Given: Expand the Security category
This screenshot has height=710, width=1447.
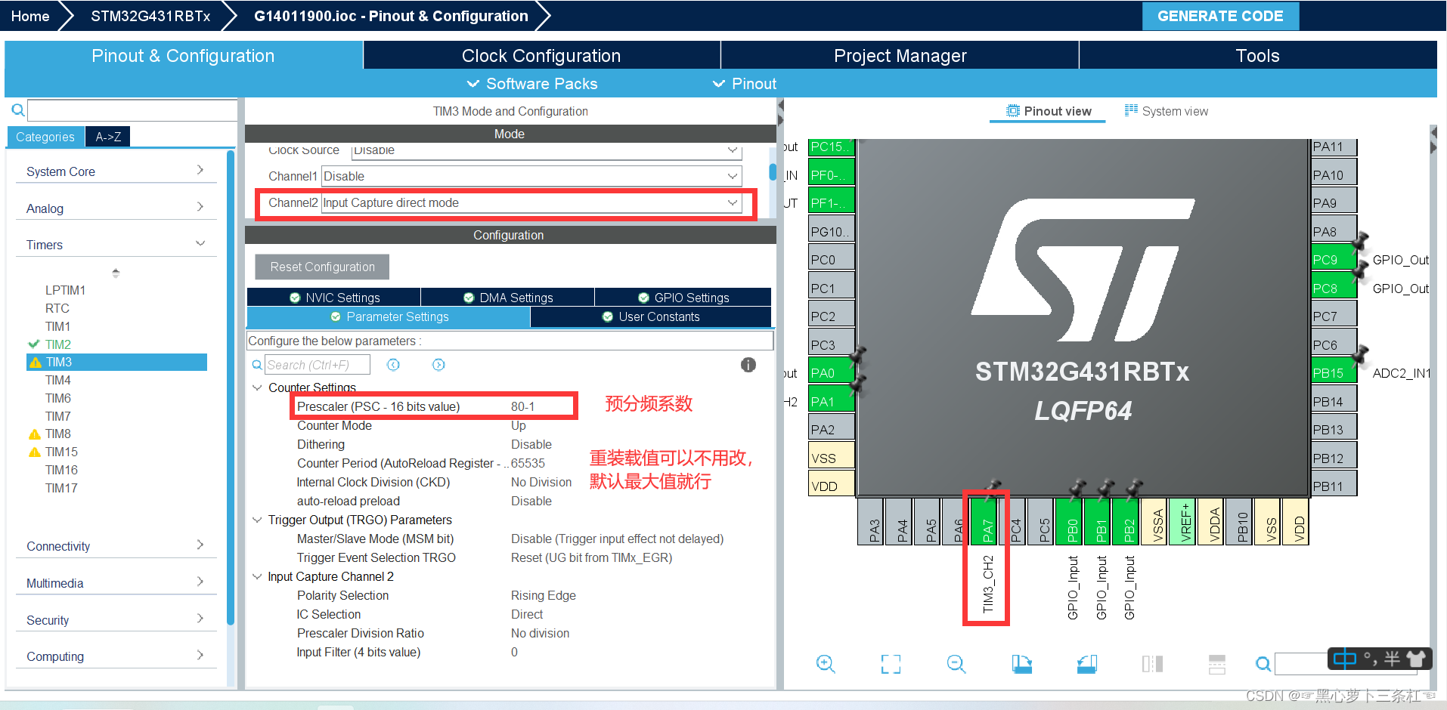Looking at the screenshot, I should [116, 620].
